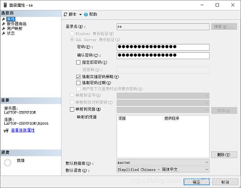241x188 pixels.
Task: Click the wrench icon beside 用户映射
Action: (4, 29)
